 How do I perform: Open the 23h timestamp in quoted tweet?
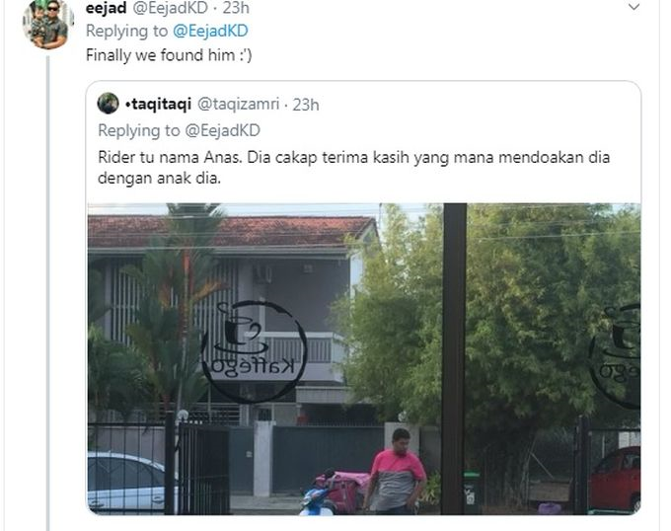pyautogui.click(x=306, y=105)
